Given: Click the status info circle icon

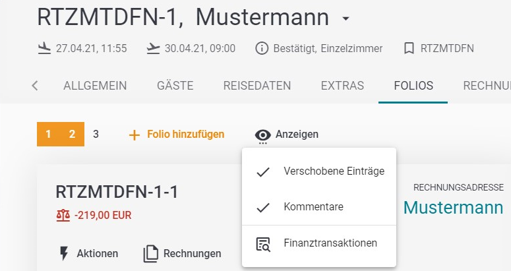Looking at the screenshot, I should coord(262,48).
